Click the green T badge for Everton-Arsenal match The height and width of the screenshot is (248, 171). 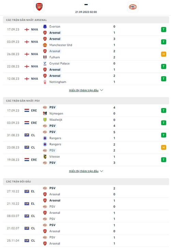click(x=163, y=29)
